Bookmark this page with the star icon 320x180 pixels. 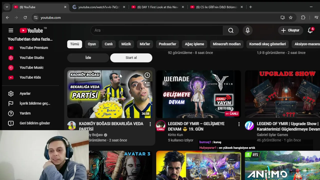click(x=290, y=17)
